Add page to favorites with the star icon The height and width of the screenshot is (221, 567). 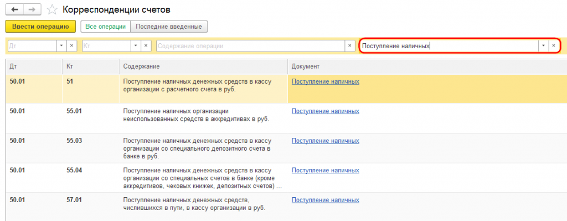(53, 10)
